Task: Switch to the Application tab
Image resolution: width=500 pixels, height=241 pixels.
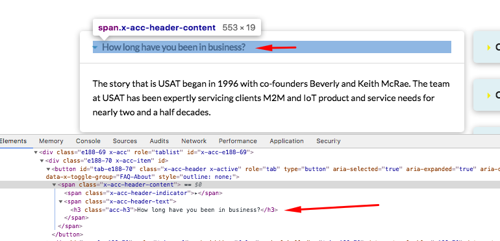Action: click(286, 141)
